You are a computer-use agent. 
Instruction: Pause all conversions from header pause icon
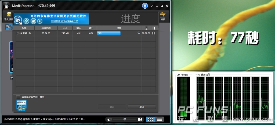(x=154, y=28)
